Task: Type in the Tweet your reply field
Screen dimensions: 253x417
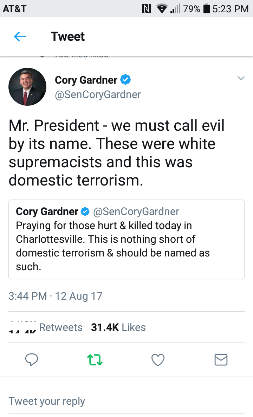Action: 126,401
